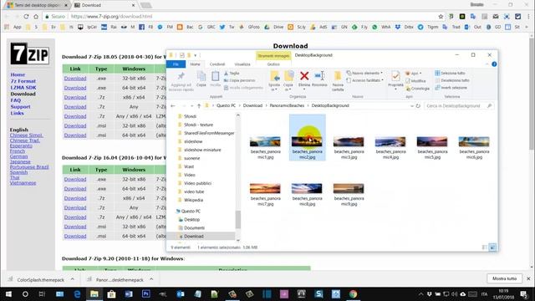Image resolution: width=535 pixels, height=301 pixels.
Task: Click the 7z Format sidebar link
Action: pyautogui.click(x=23, y=81)
